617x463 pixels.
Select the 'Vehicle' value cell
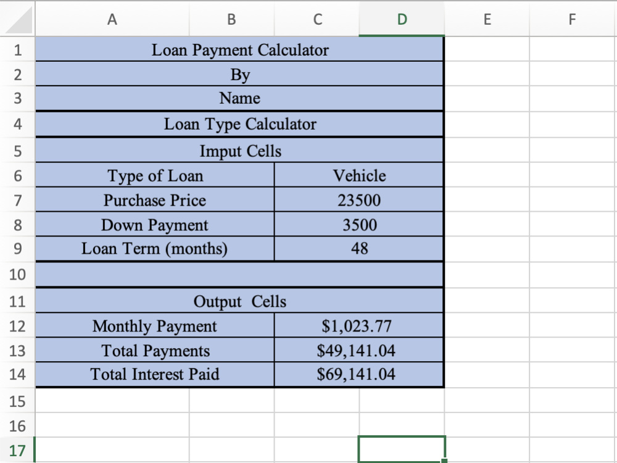359,175
